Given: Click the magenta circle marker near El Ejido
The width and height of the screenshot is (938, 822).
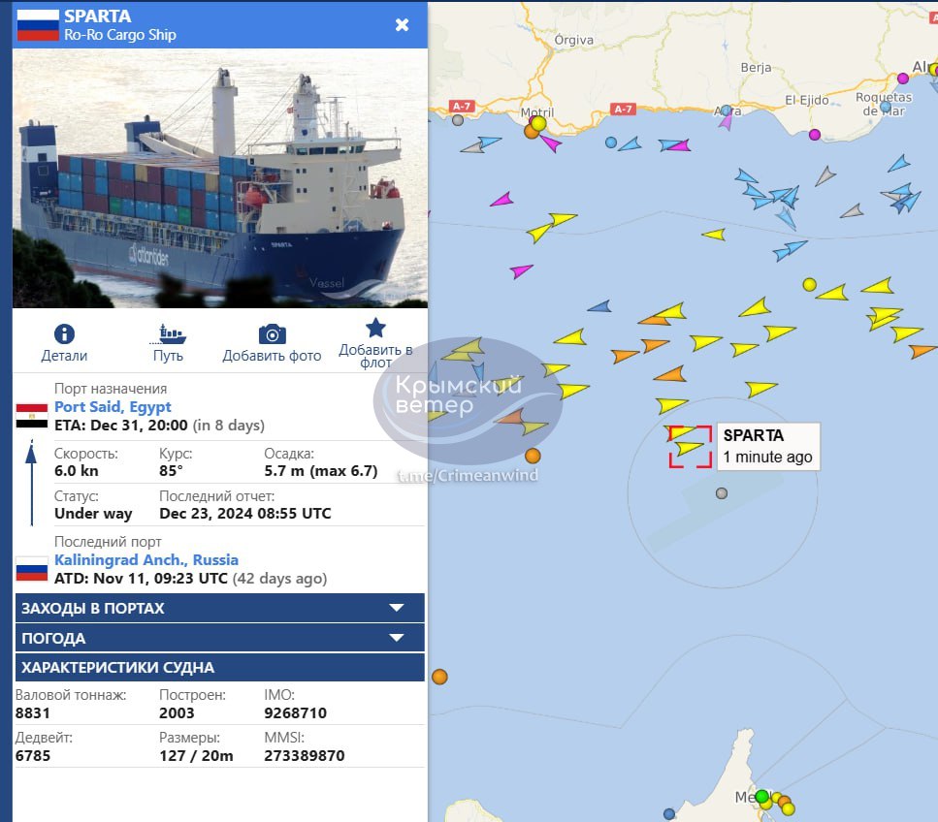Looking at the screenshot, I should [814, 135].
